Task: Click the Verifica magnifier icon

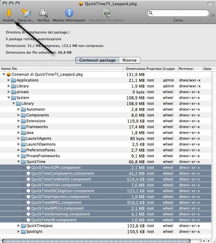Action: point(43,13)
